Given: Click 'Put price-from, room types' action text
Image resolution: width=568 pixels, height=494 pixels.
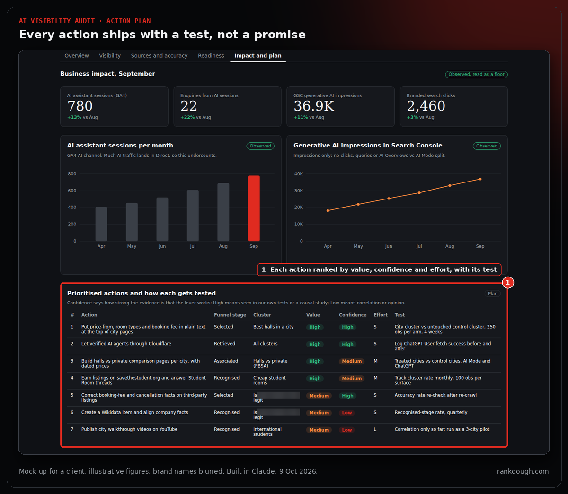Looking at the screenshot, I should click(143, 329).
